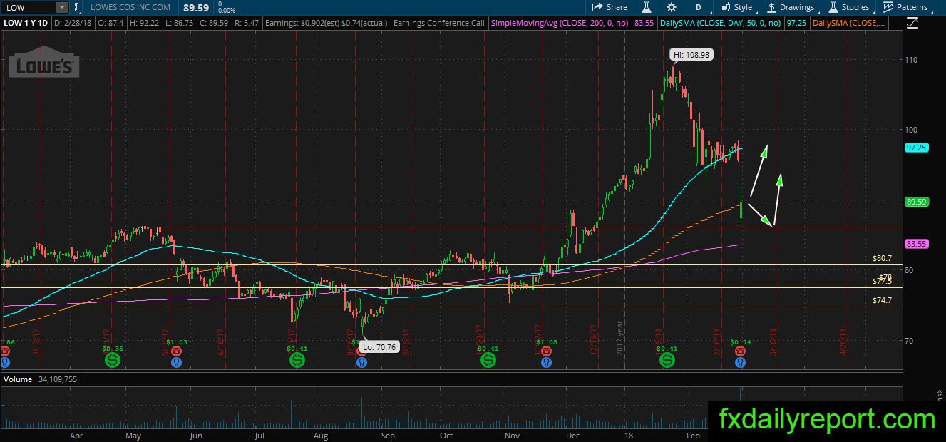This screenshot has width=946, height=442.
Task: Click the May label on time axis
Action: click(x=133, y=434)
